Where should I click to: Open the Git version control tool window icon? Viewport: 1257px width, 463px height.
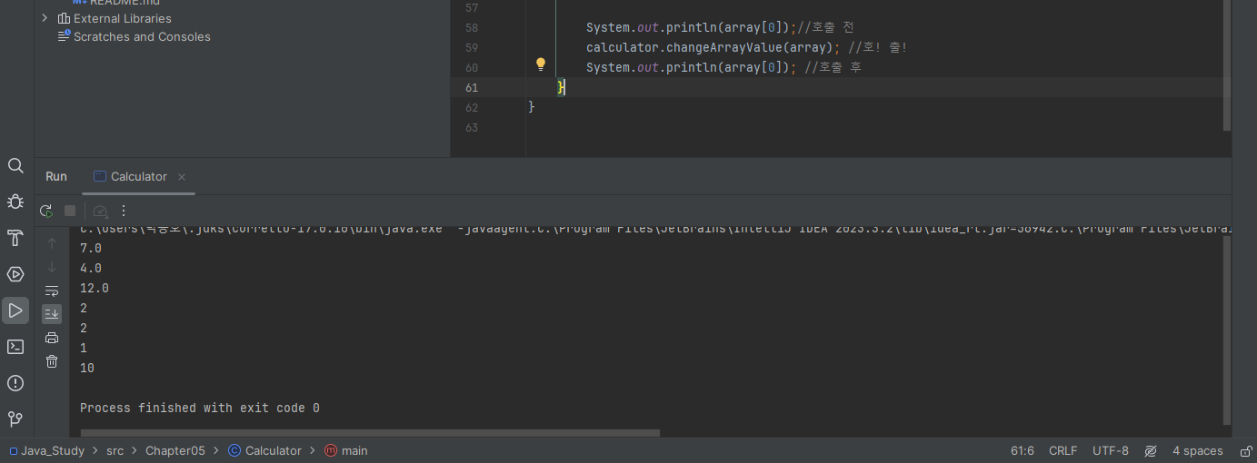pyautogui.click(x=15, y=419)
